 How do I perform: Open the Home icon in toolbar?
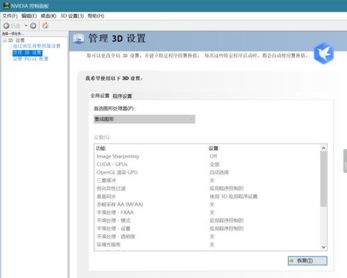click(x=45, y=25)
